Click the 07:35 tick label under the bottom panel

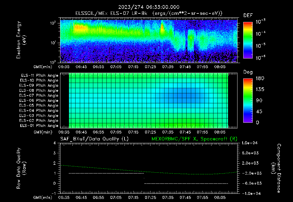(168, 197)
